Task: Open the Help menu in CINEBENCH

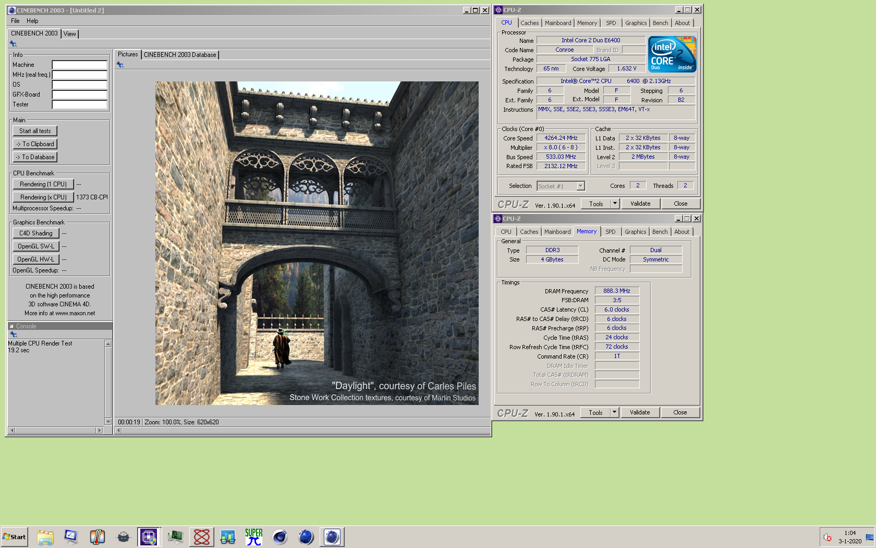Action: pos(32,21)
